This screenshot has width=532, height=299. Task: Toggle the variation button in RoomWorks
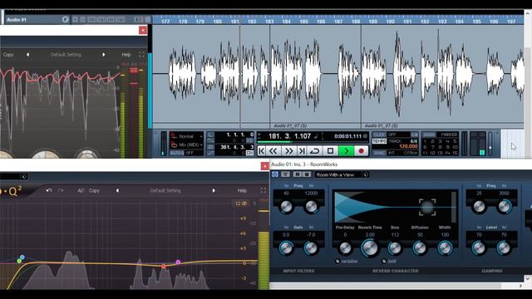[337, 261]
